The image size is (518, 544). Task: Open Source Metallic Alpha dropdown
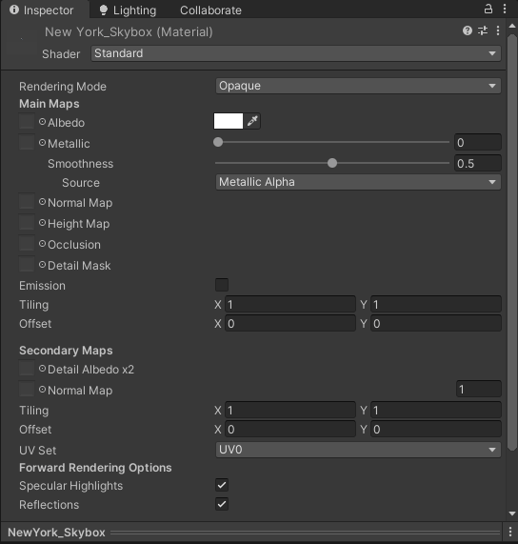click(358, 182)
